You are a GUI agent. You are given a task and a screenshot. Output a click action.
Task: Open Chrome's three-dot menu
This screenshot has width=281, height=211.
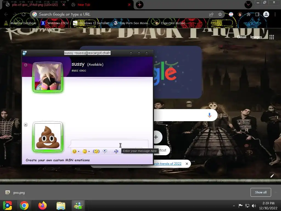pos(275,14)
